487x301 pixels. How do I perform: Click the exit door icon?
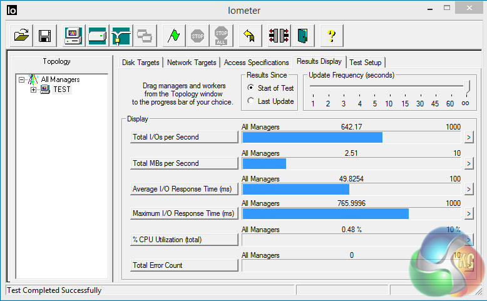click(302, 36)
